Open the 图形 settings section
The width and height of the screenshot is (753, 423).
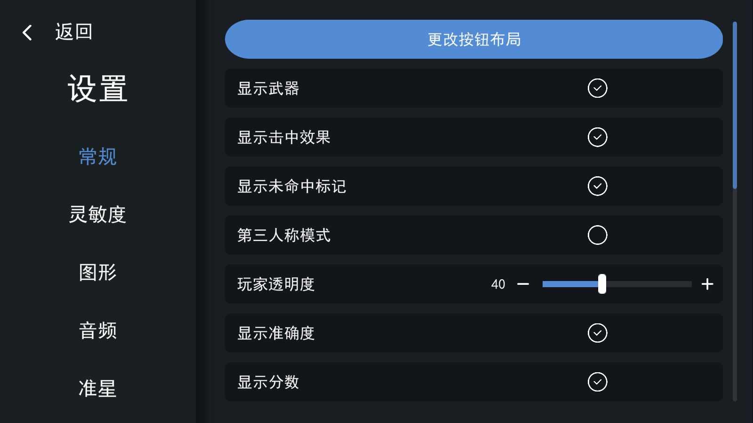pyautogui.click(x=97, y=273)
